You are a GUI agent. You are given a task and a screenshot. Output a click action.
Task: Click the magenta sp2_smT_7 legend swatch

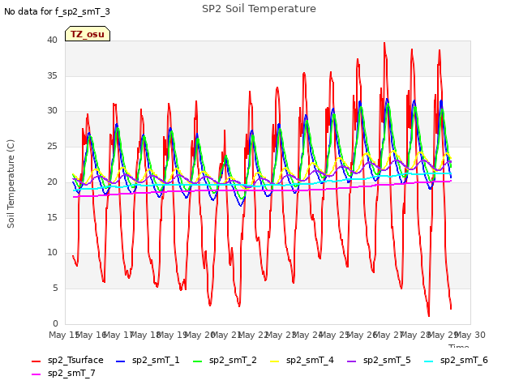tap(36, 374)
